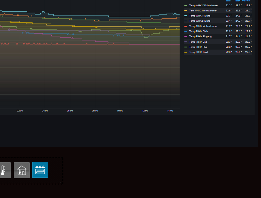Toggle Temp WHK1 Wohnzimmer series in legend
Screen dimensions: 261x198
203,5
